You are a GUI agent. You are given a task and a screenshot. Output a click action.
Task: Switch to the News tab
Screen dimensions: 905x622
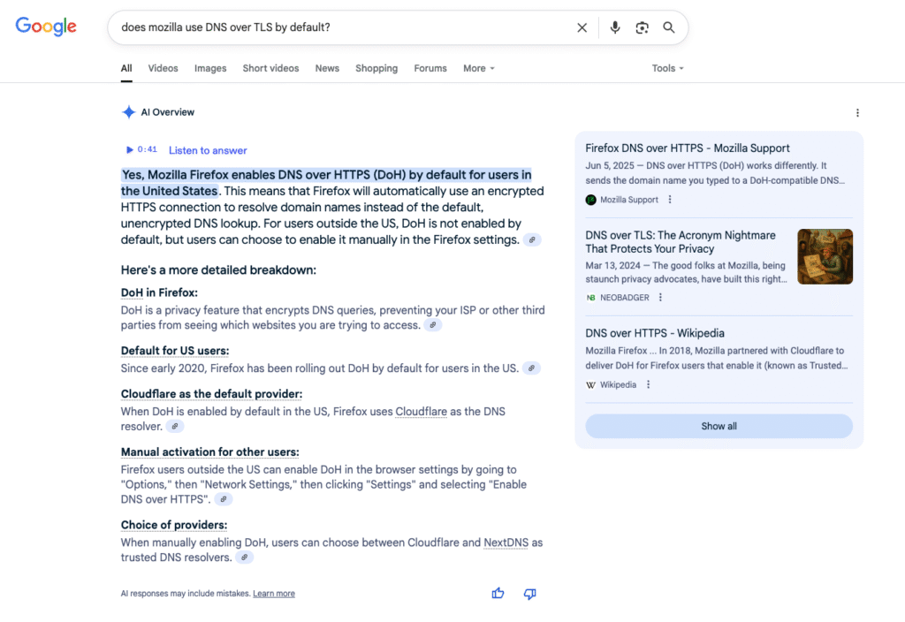tap(327, 68)
